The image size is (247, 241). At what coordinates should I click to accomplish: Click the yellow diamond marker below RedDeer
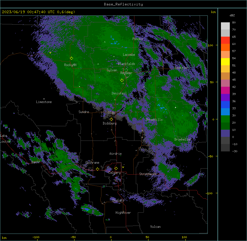coord(122,80)
